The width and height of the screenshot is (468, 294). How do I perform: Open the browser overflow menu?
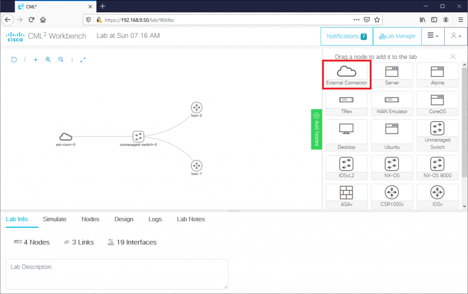click(x=460, y=20)
